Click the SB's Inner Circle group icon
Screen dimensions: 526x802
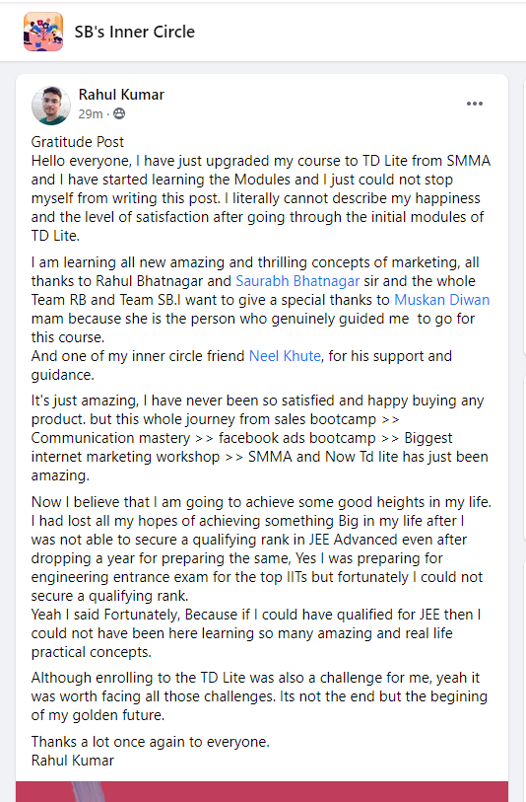tap(43, 32)
